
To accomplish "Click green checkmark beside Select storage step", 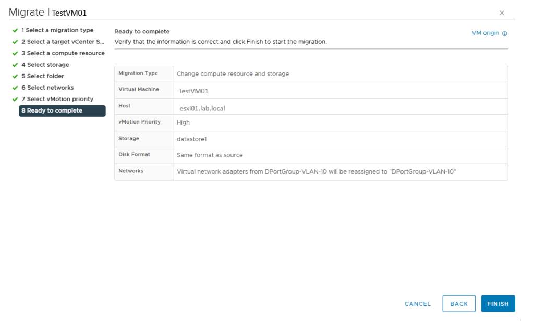I will pos(15,65).
